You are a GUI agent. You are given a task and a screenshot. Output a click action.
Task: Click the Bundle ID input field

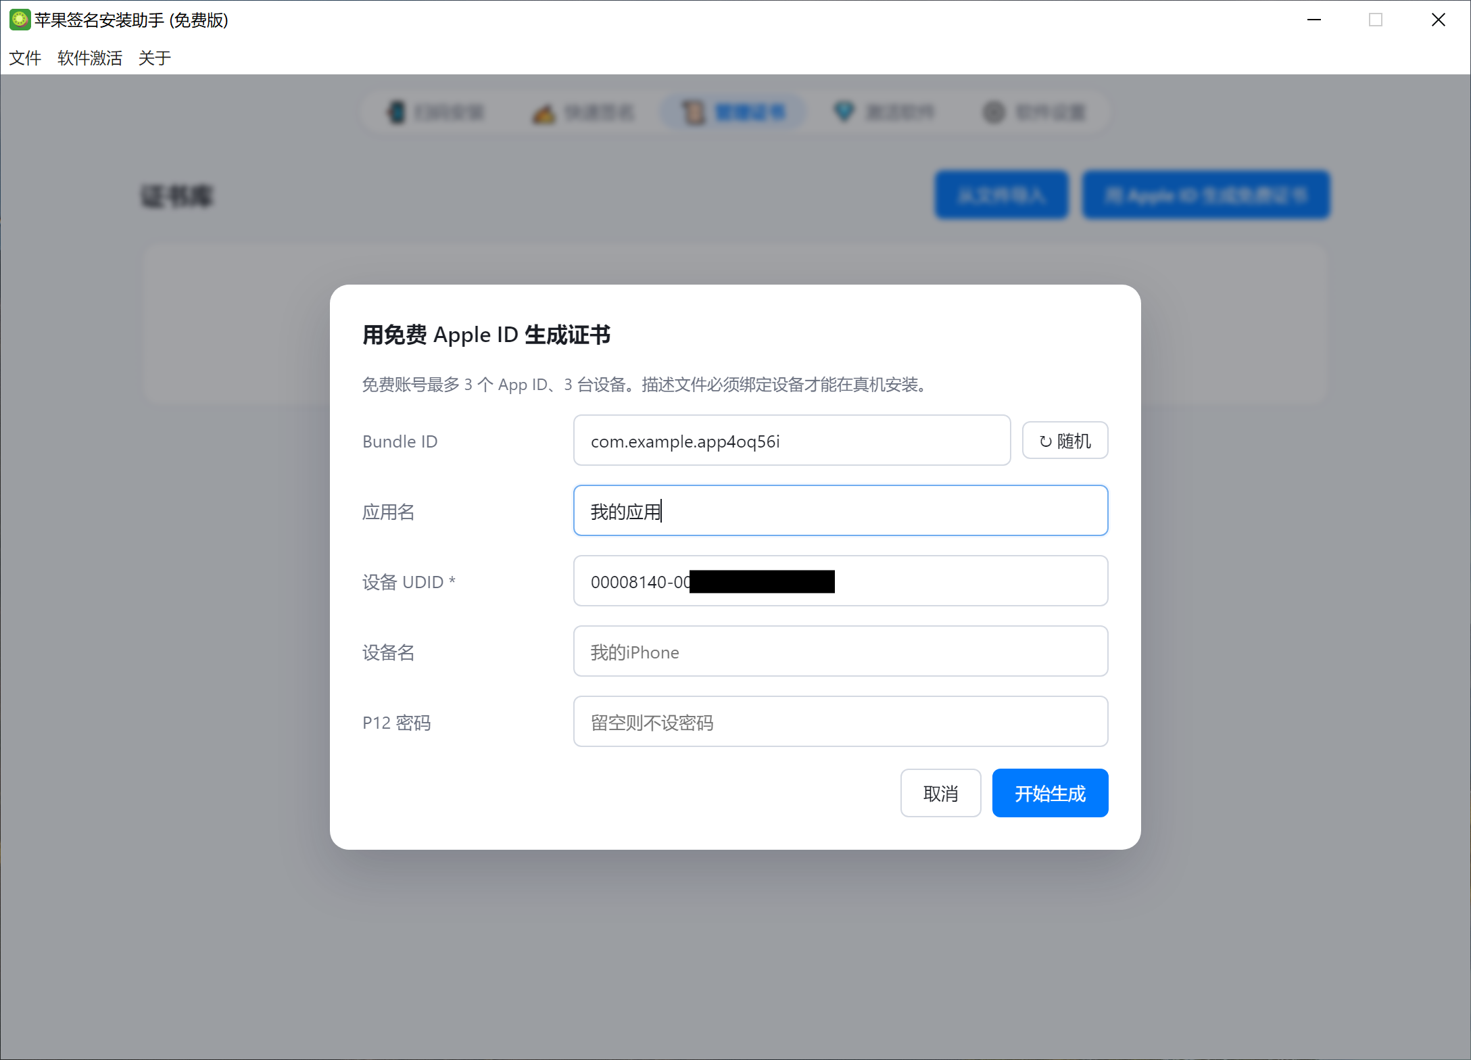point(792,441)
